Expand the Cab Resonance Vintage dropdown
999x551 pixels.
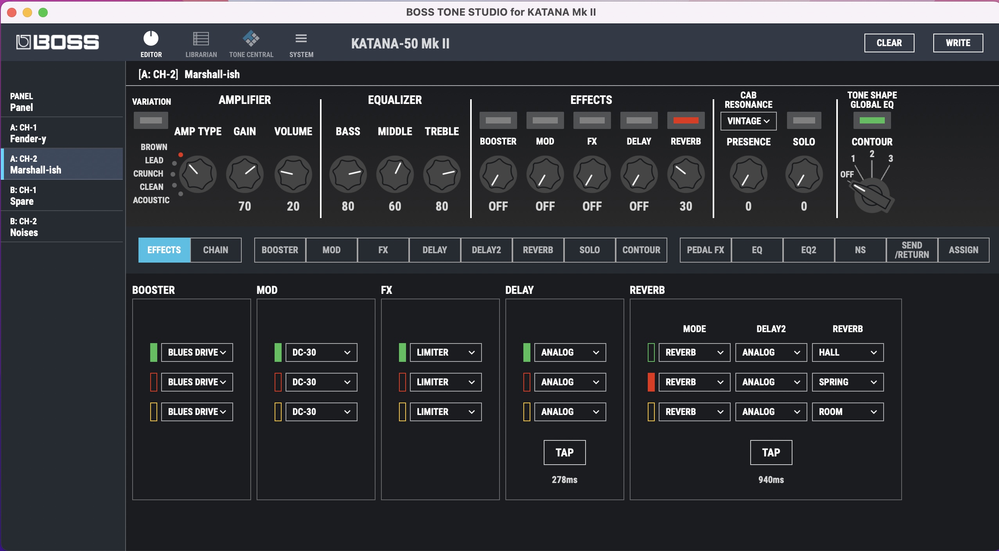pyautogui.click(x=748, y=121)
